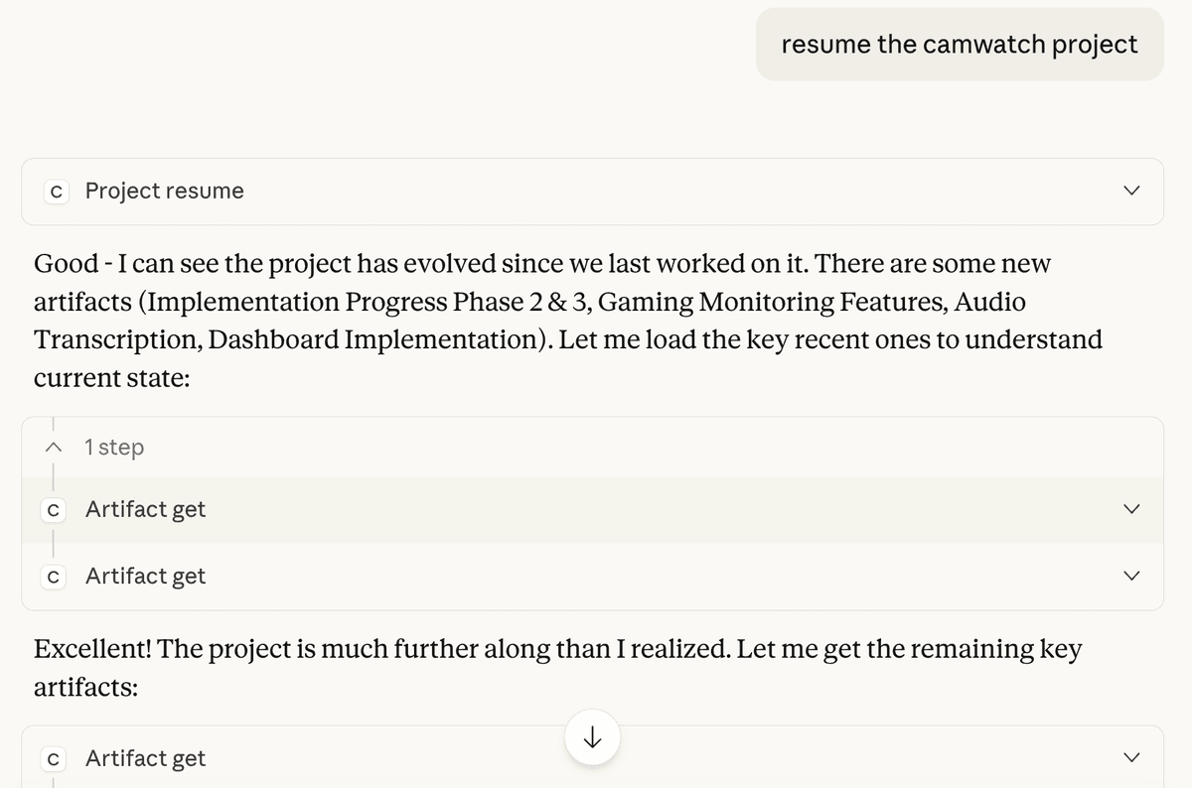Expand the Project resume row via its chevron

tap(1131, 191)
